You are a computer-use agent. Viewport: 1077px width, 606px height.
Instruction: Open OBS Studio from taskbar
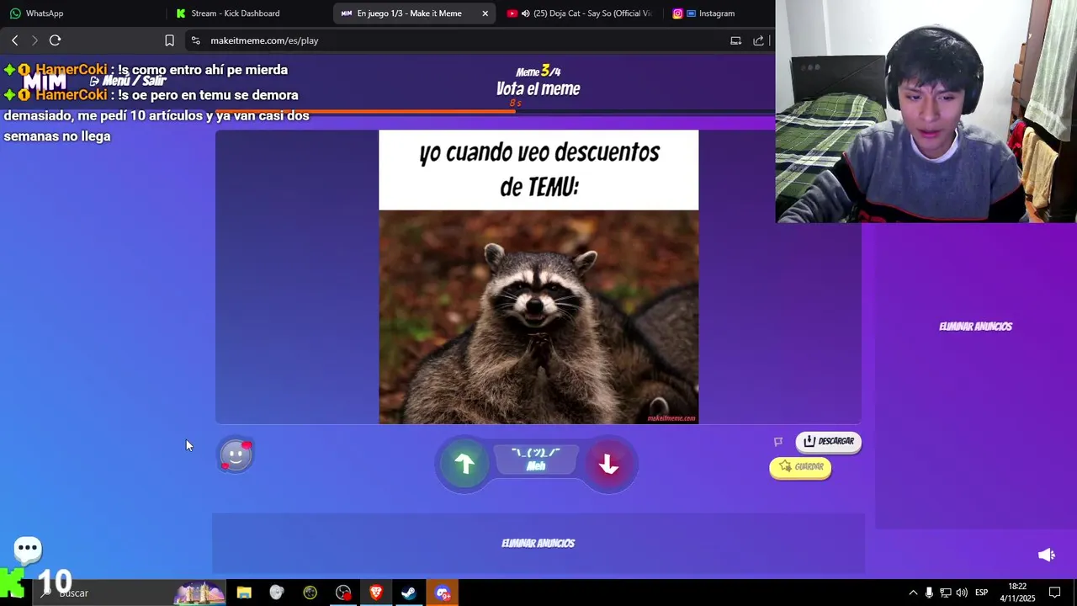click(343, 593)
